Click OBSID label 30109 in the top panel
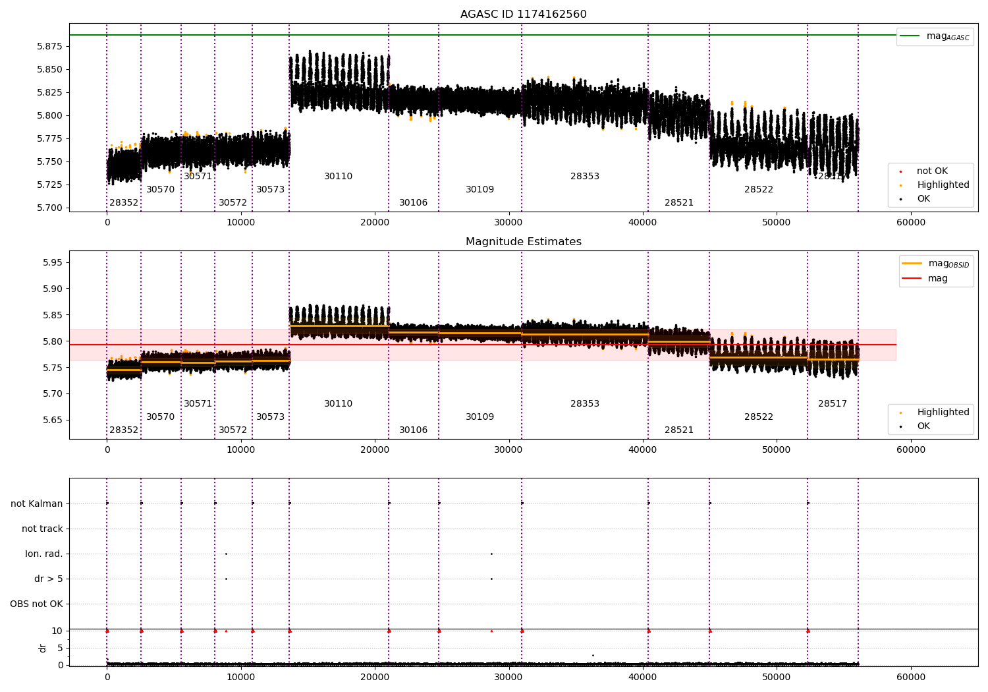 click(x=480, y=189)
